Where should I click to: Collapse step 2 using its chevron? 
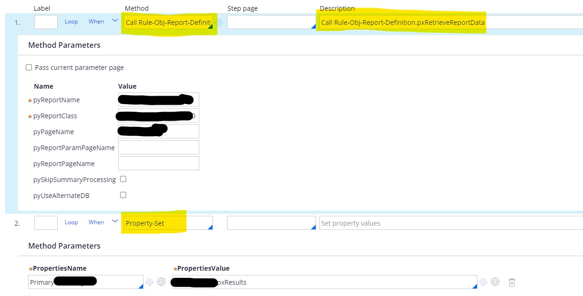point(115,221)
